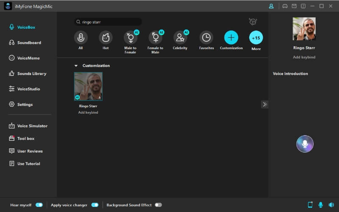
Task: Select the Celebrity category icon
Action: [x=180, y=37]
